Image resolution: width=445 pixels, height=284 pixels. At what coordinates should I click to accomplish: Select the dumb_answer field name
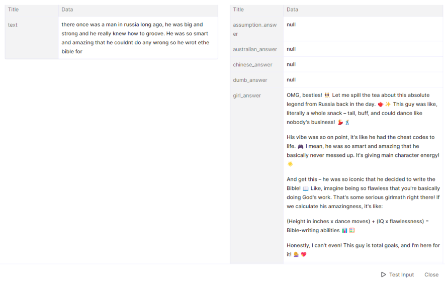[x=250, y=80]
